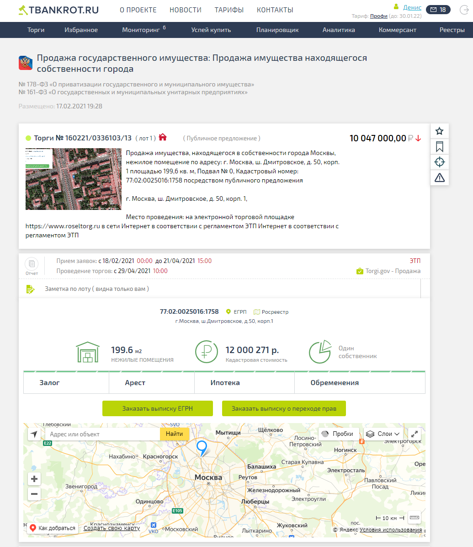This screenshot has height=547, width=473.
Task: Click the ruble cadastral value icon
Action: (x=207, y=352)
